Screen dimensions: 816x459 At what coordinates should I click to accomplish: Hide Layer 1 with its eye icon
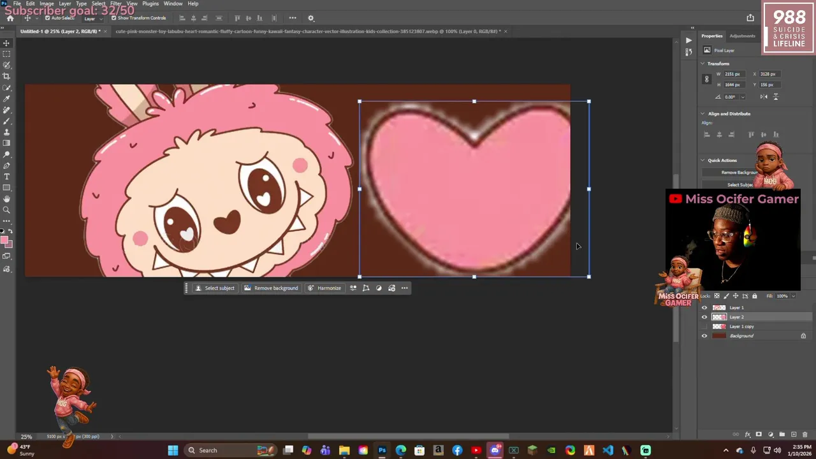tap(704, 308)
